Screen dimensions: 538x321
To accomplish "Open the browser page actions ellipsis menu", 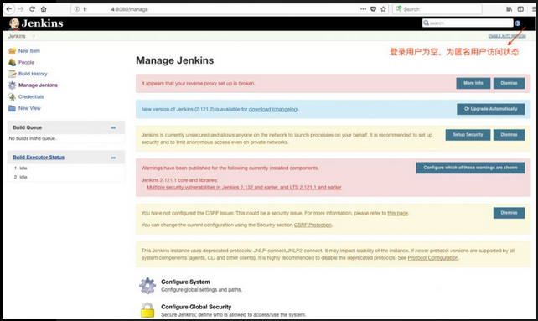I will click(x=363, y=9).
